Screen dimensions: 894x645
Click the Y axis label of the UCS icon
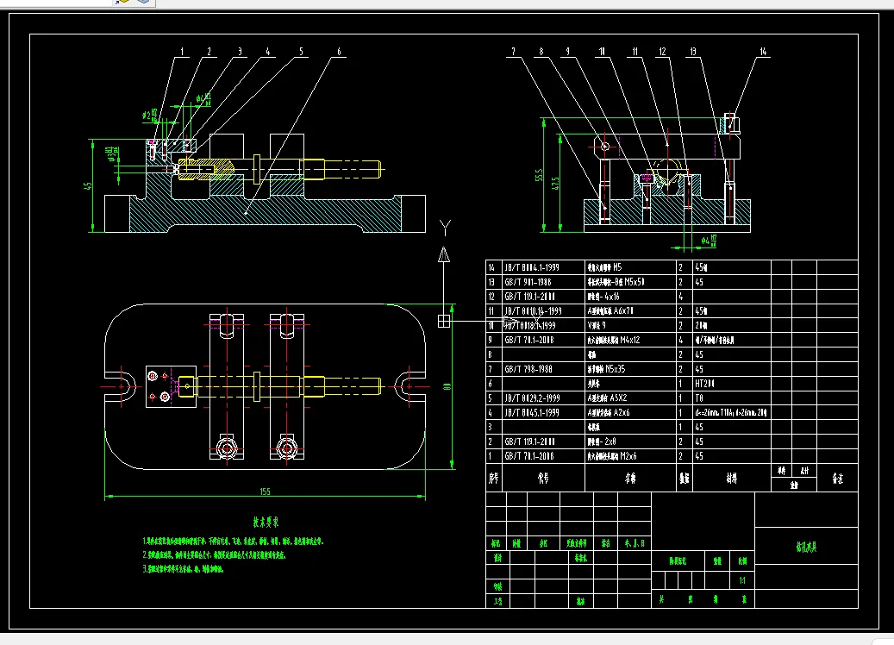[446, 229]
